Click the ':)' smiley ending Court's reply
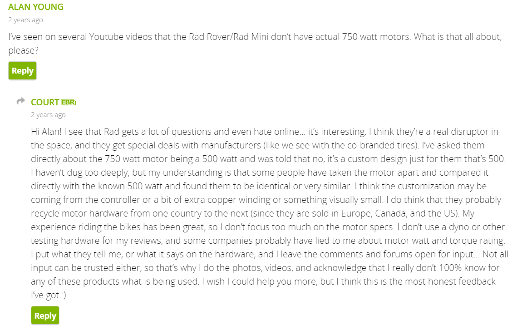 coord(64,296)
